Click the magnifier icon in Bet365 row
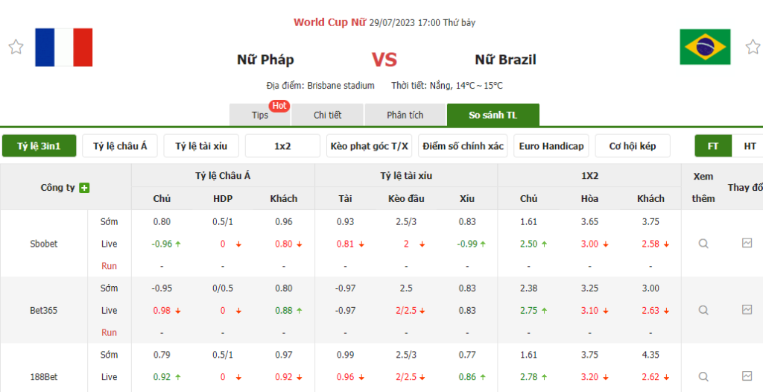 (x=703, y=310)
